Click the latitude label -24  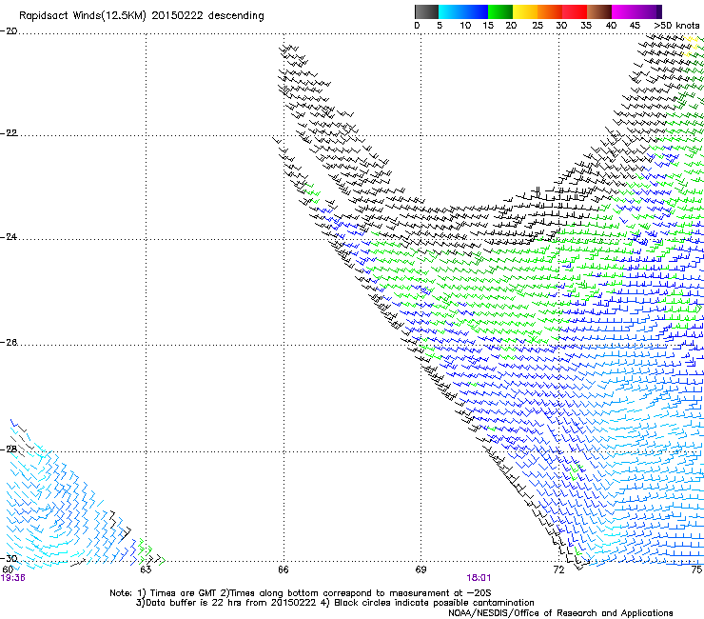(x=9, y=237)
